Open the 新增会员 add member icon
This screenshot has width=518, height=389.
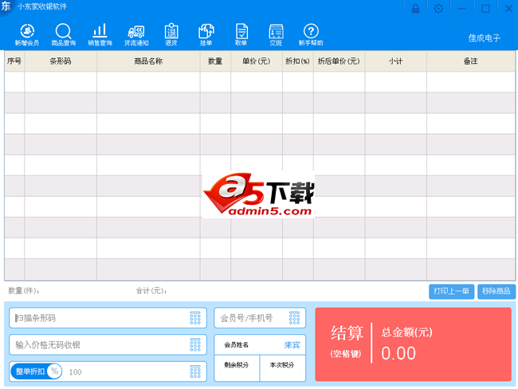click(x=27, y=35)
